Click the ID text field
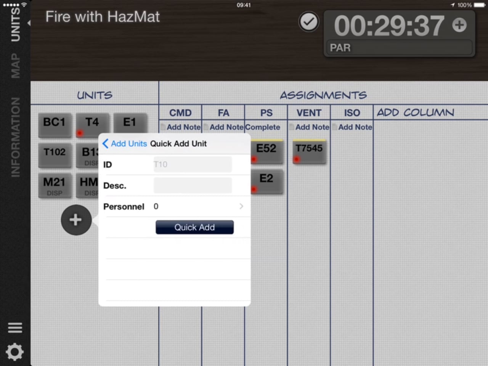 pos(193,164)
